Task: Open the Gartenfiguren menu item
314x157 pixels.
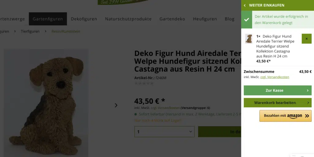Action: (x=48, y=19)
